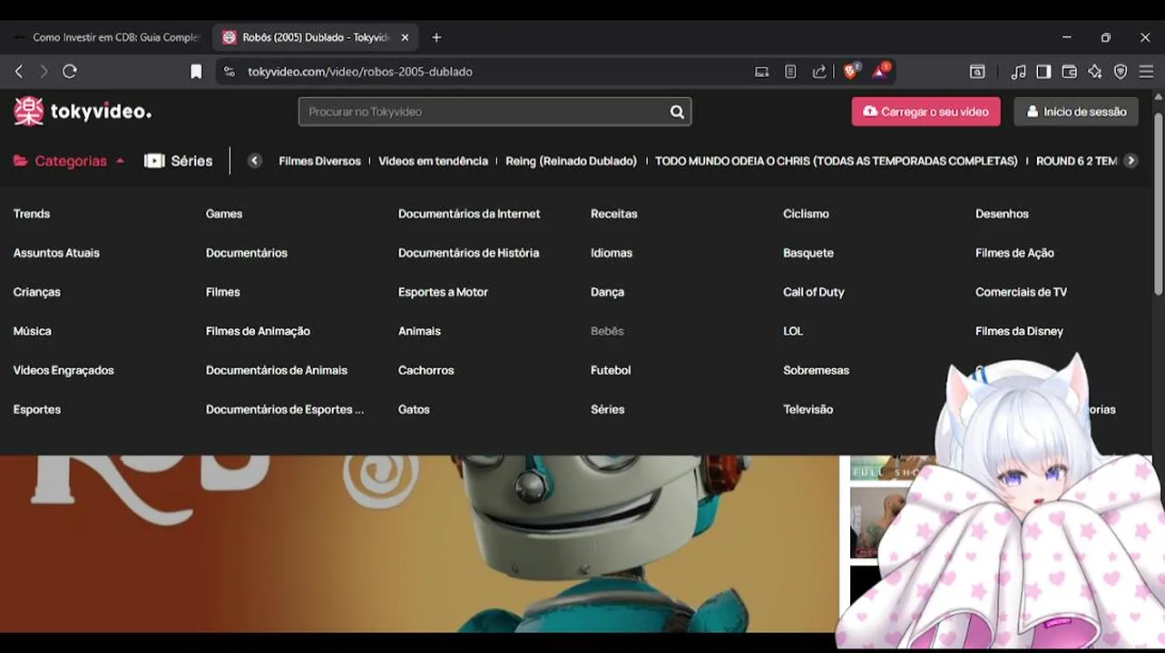Screen dimensions: 1165x653
Task: Select Vídeos Engraçados category
Action: coord(64,370)
